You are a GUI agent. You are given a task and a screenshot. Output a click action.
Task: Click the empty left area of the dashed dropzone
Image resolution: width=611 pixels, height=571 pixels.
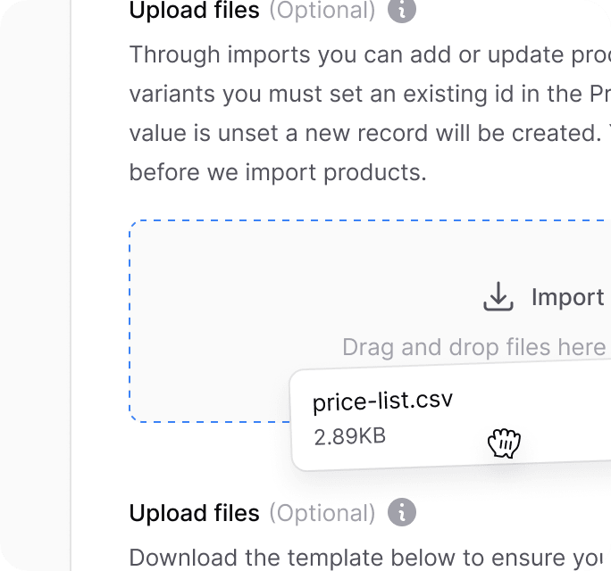click(211, 319)
